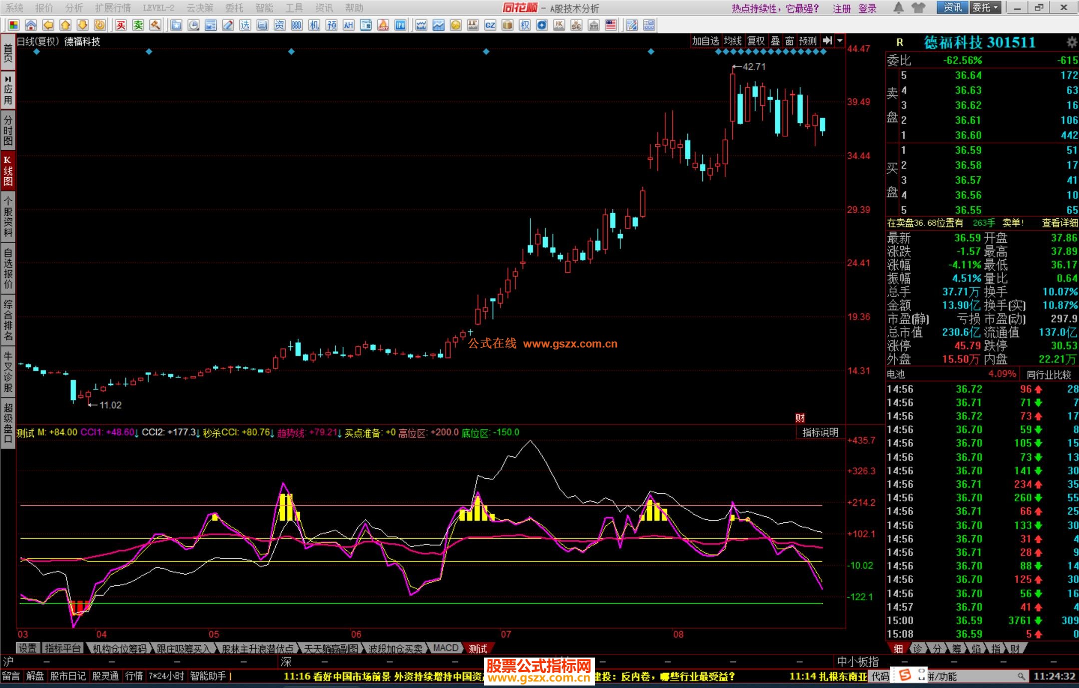Click the 指标说明 button
1079x688 pixels.
click(820, 432)
